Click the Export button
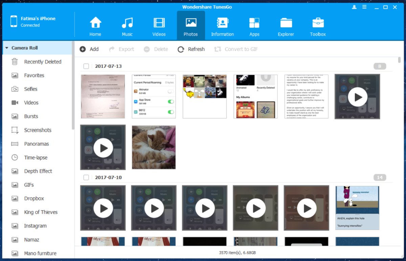The width and height of the screenshot is (406, 261). coord(121,49)
